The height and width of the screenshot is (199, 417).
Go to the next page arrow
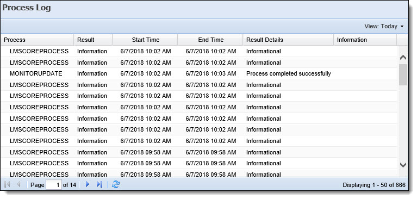click(x=87, y=184)
